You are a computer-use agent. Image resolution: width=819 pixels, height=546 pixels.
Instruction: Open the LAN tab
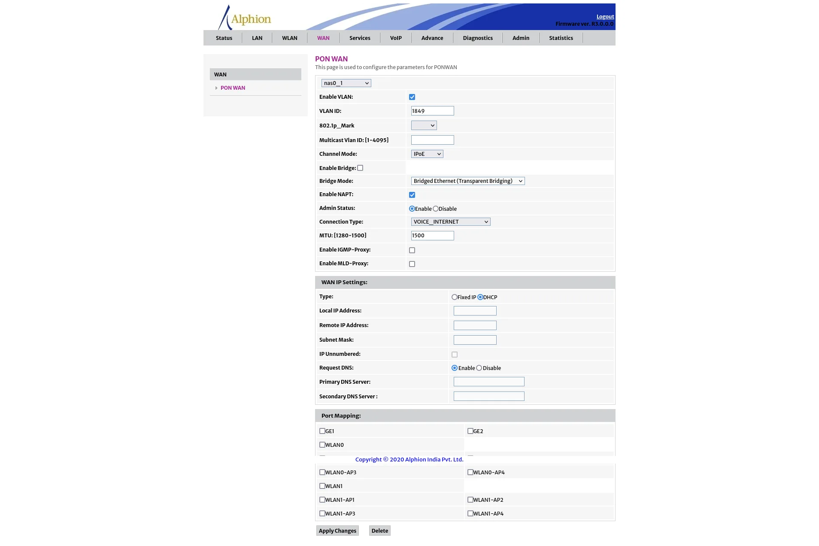(x=257, y=38)
